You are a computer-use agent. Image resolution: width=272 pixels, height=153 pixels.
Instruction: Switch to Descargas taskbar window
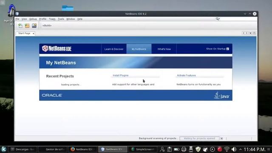click(23, 149)
